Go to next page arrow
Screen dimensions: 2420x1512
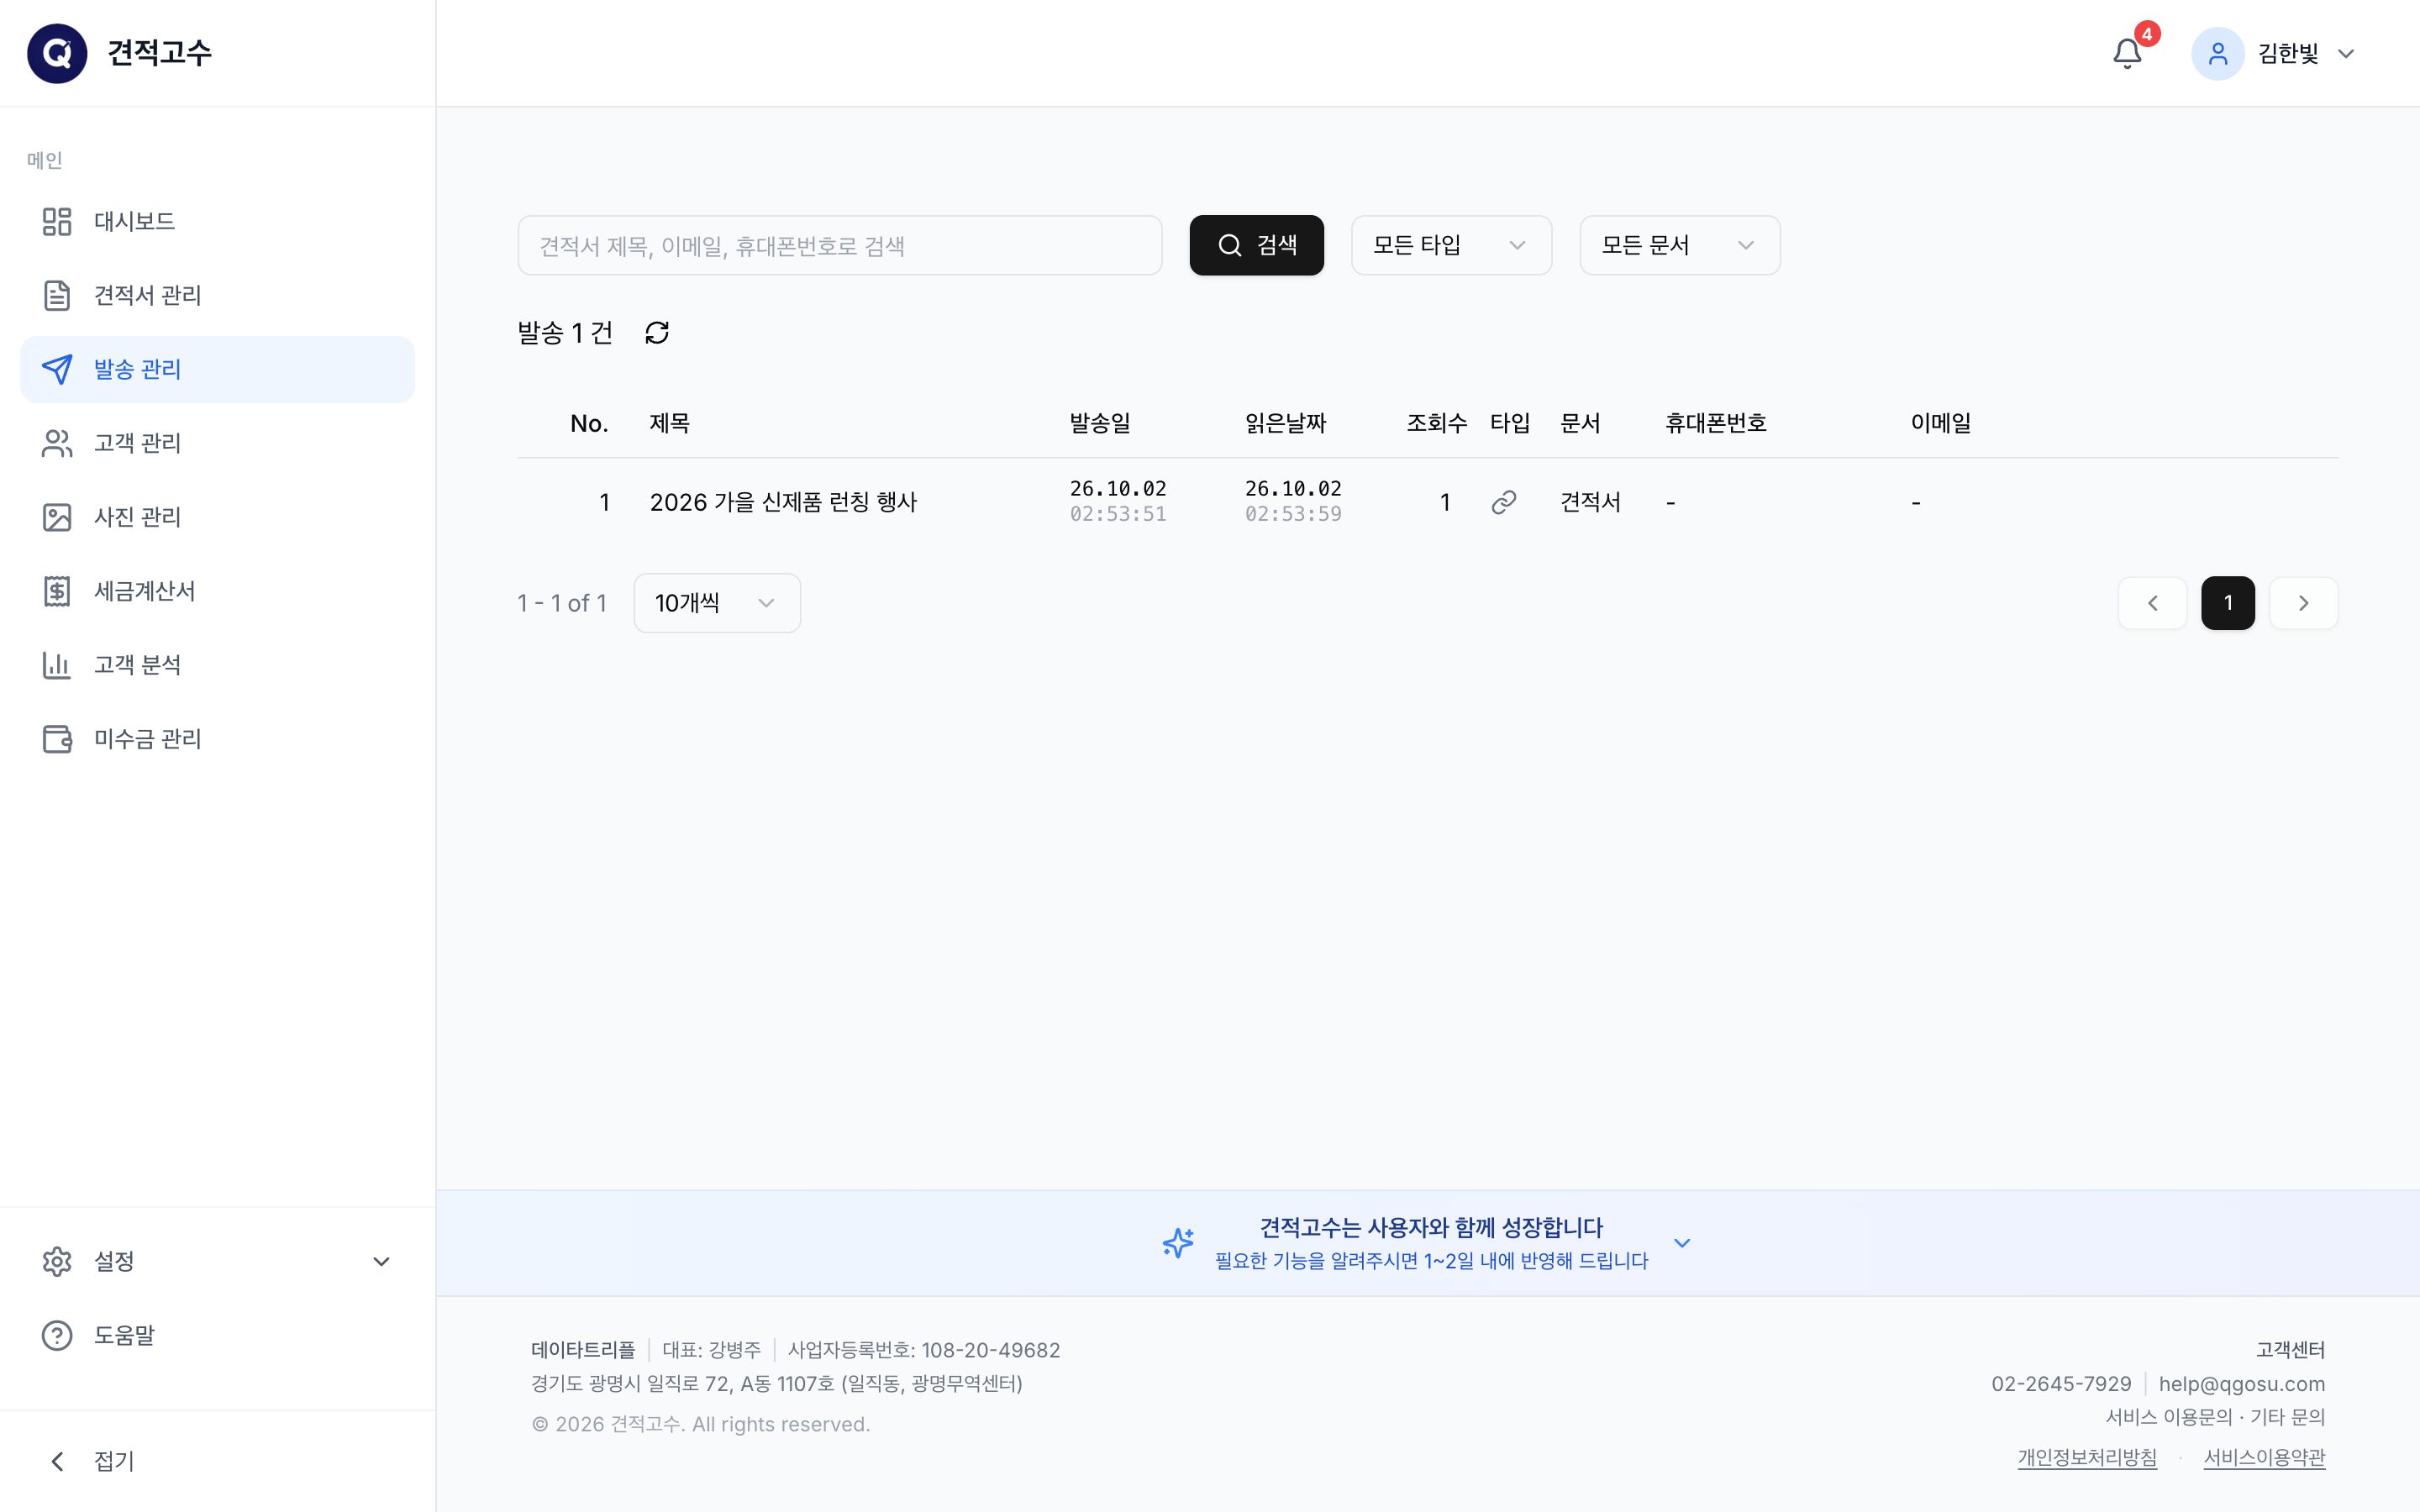[x=2303, y=603]
